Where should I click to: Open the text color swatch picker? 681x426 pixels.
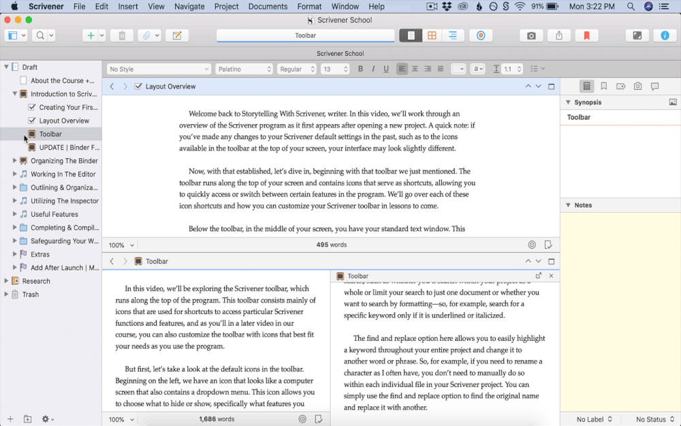tap(458, 69)
